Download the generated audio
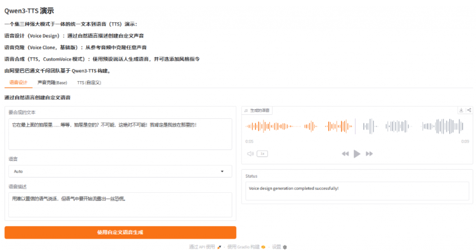 pos(461,110)
